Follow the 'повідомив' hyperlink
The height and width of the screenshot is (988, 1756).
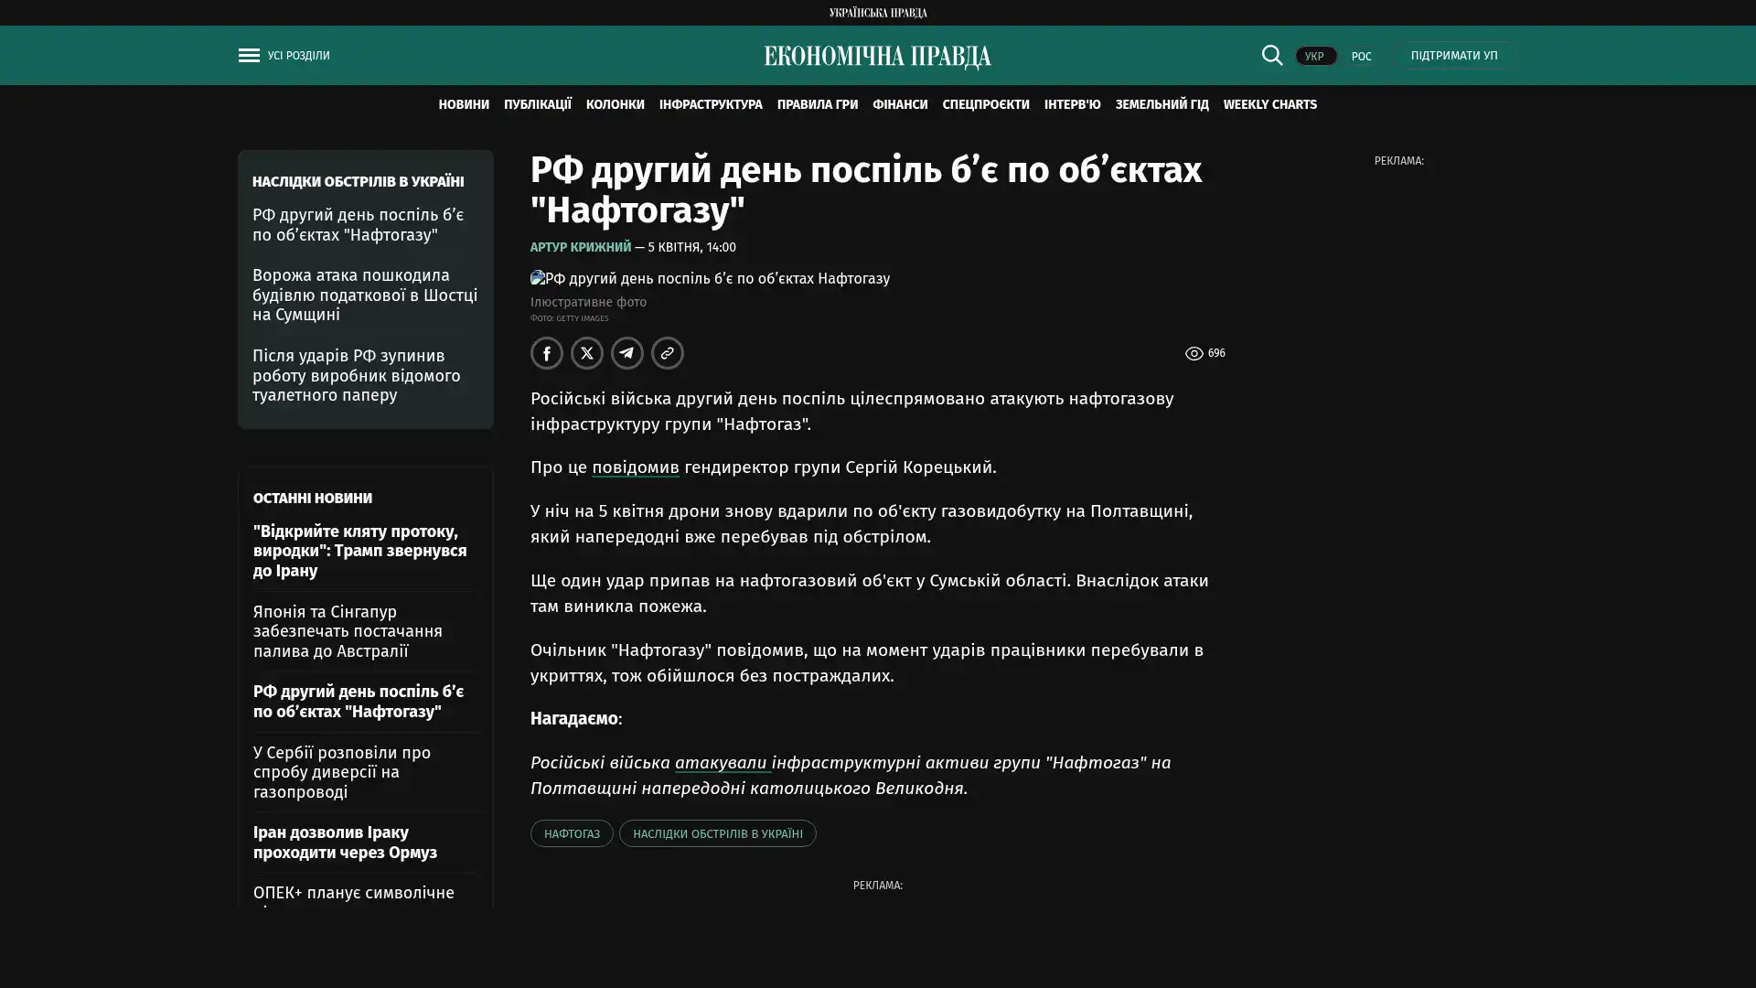pyautogui.click(x=635, y=467)
